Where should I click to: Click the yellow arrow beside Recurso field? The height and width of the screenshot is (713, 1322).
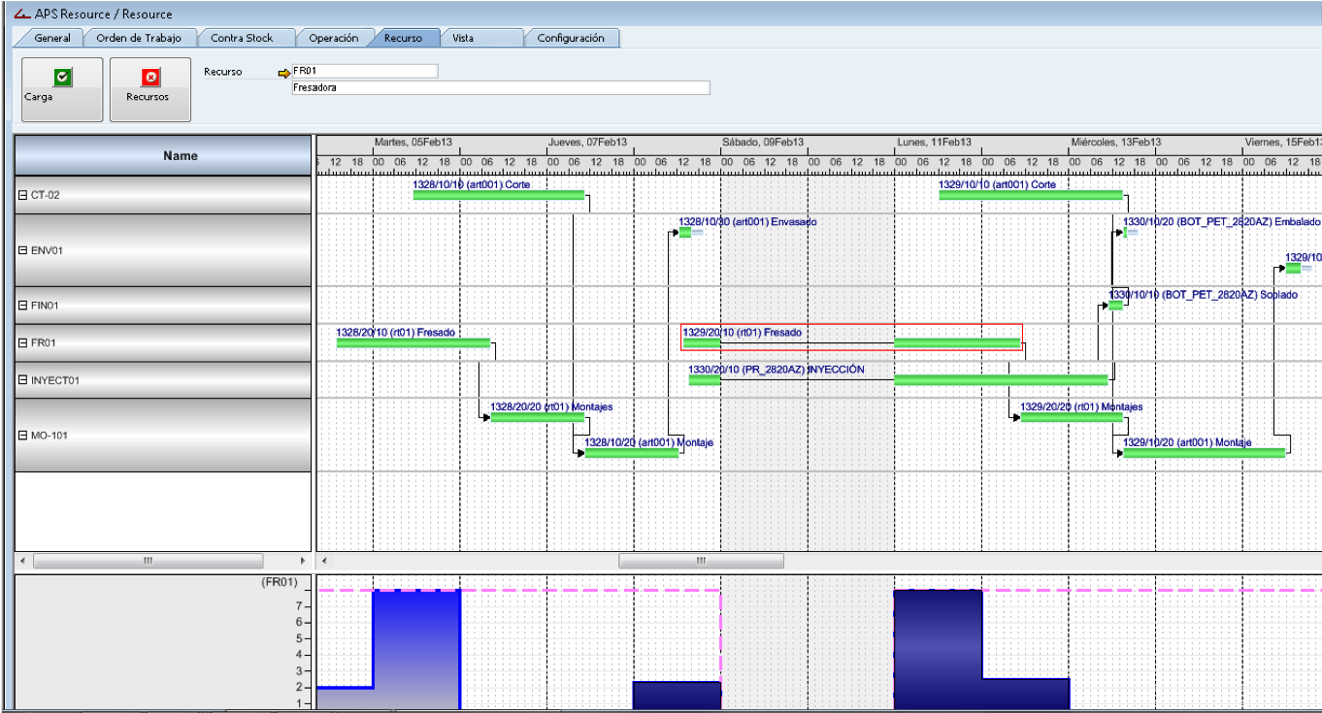pyautogui.click(x=283, y=73)
